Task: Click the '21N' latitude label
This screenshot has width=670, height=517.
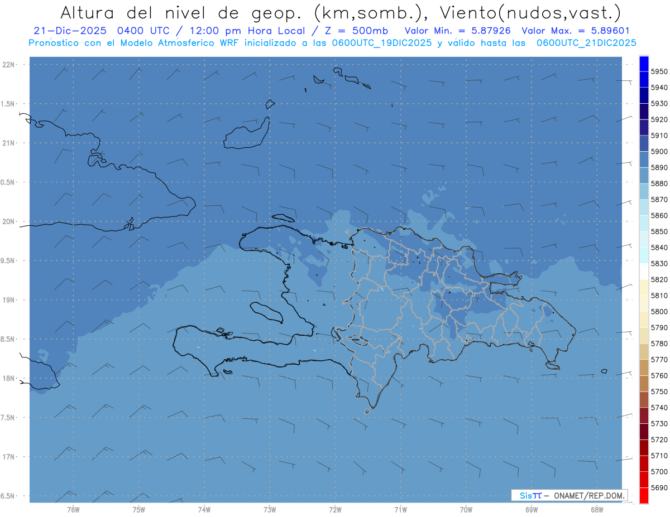Action: tap(8, 143)
